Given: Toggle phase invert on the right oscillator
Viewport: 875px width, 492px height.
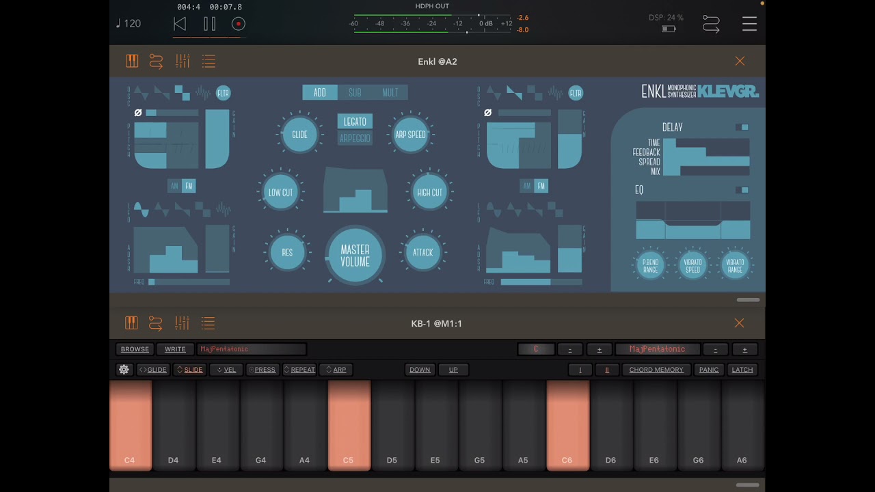Looking at the screenshot, I should tap(487, 113).
